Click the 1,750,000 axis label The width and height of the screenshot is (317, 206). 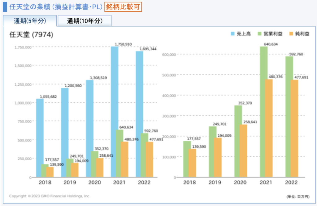23,47
